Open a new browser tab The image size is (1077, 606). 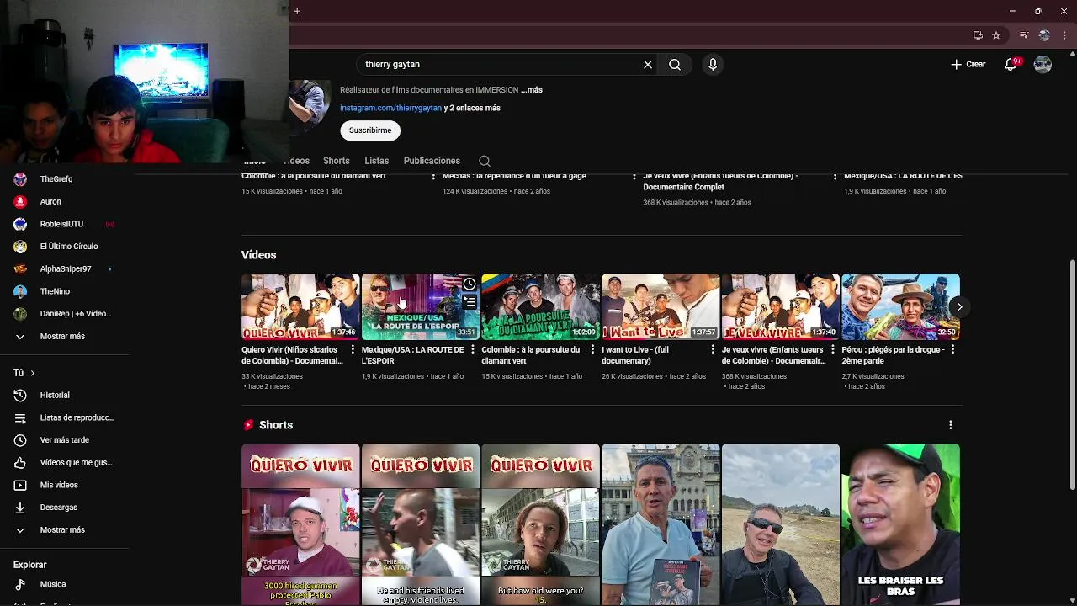pyautogui.click(x=297, y=11)
